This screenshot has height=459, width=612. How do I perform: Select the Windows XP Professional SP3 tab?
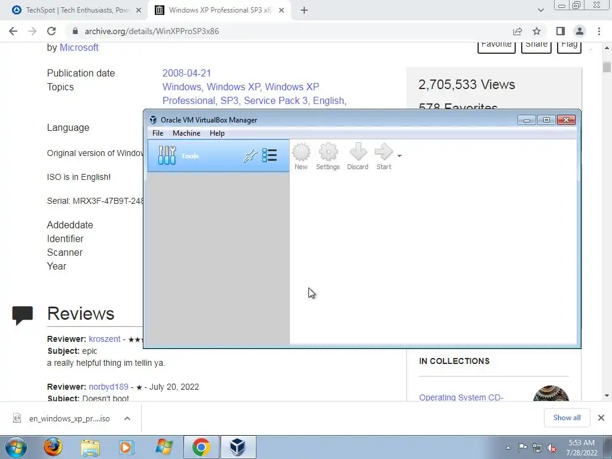[x=219, y=10]
